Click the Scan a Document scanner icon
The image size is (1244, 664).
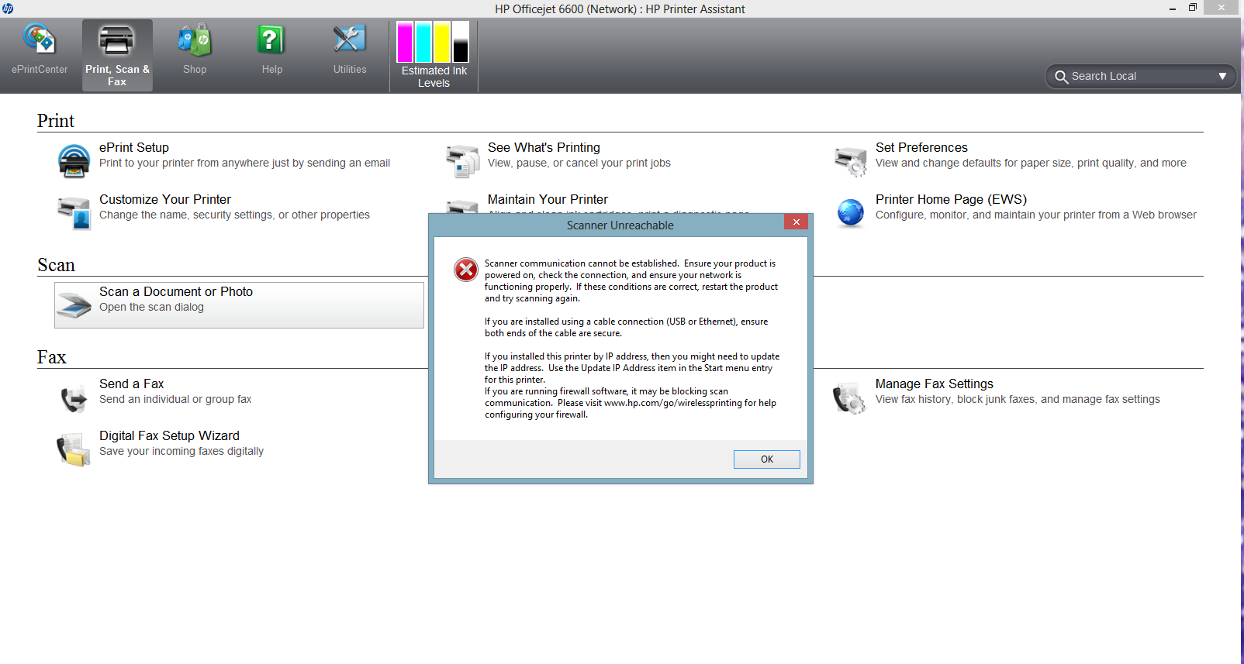pyautogui.click(x=74, y=305)
